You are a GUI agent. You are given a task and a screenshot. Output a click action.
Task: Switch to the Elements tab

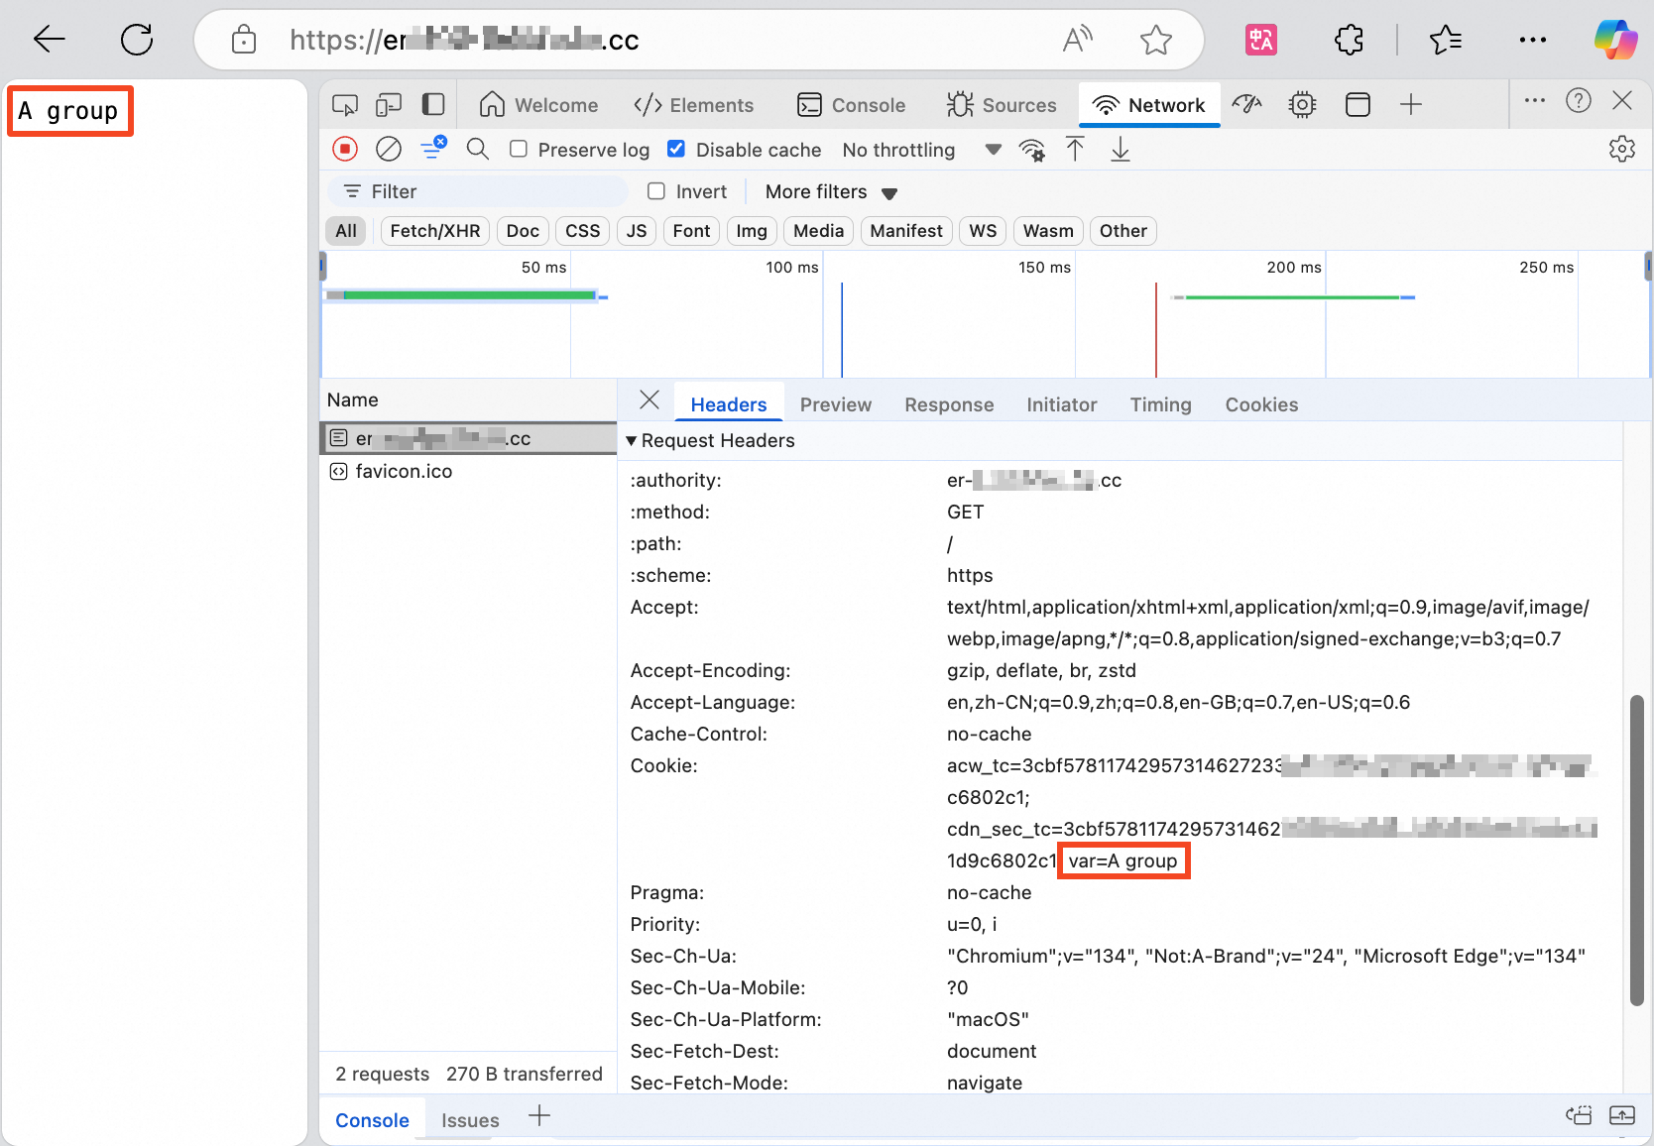point(693,105)
